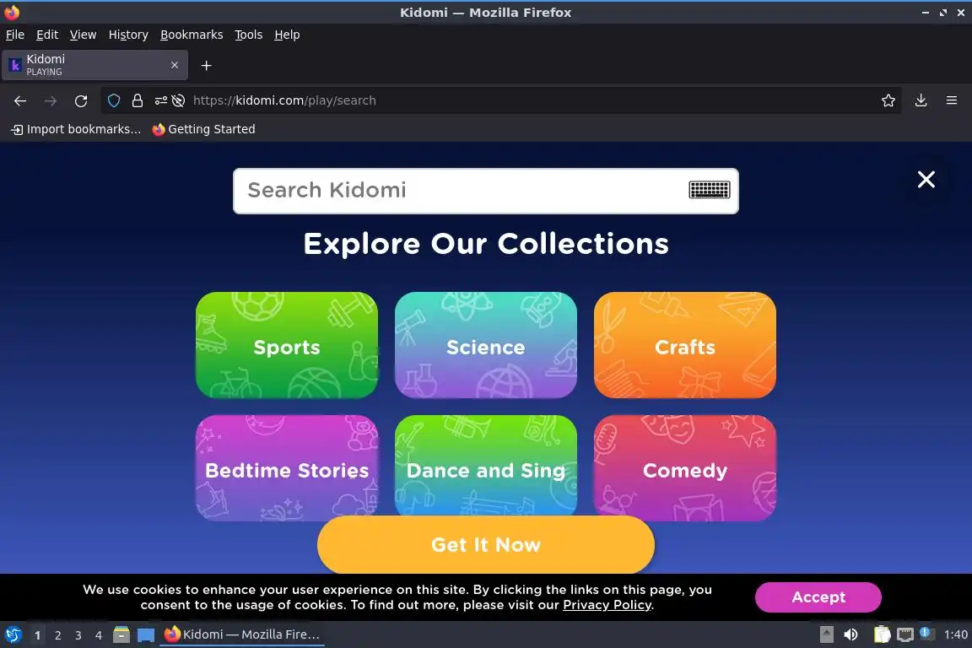
Task: Open the volume speaker icon in system tray
Action: coord(851,634)
